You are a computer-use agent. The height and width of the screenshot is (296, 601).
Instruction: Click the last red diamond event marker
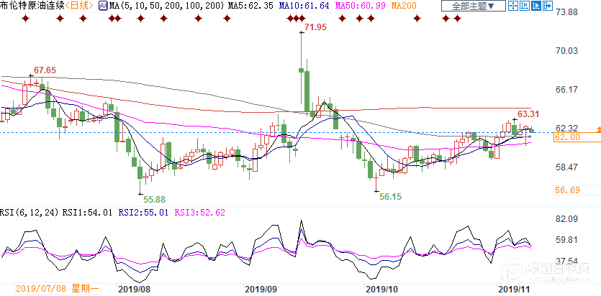coord(457,18)
